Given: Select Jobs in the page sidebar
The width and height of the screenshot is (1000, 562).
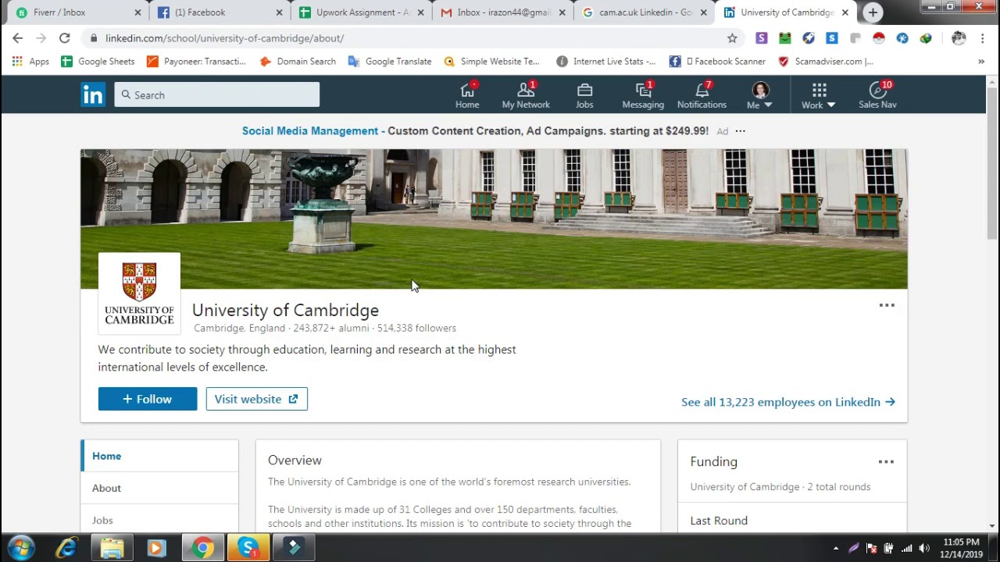Looking at the screenshot, I should pos(160,520).
